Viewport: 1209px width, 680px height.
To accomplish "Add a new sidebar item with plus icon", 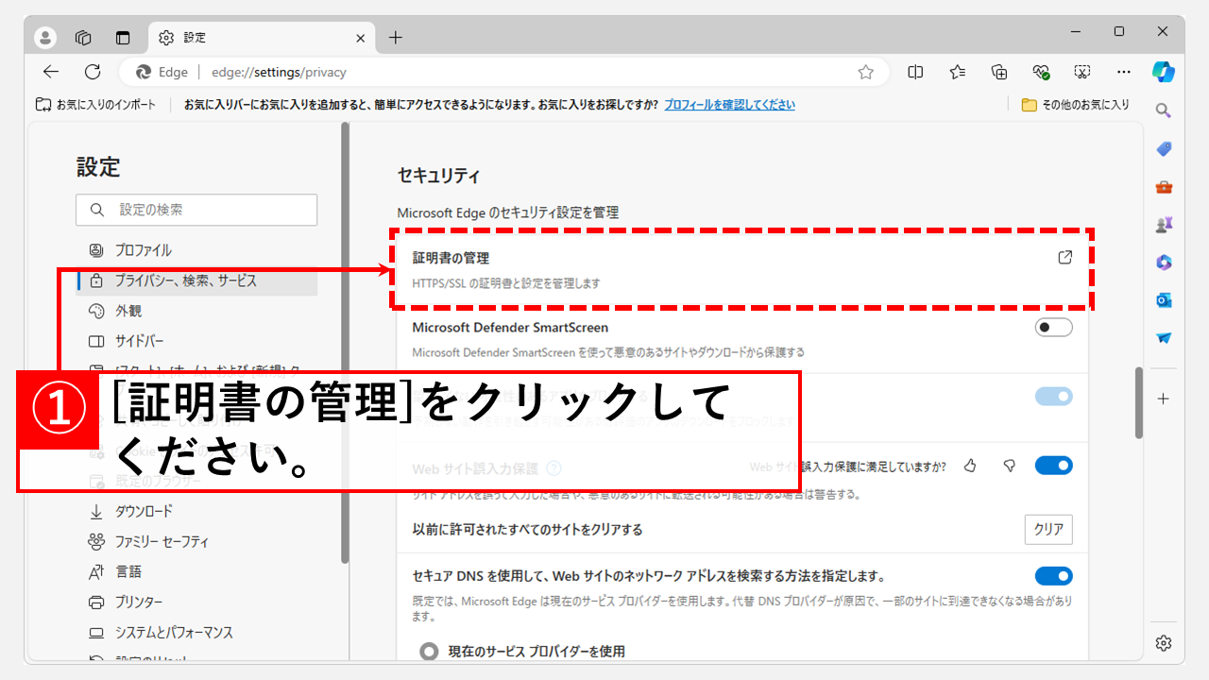I will 1163,399.
